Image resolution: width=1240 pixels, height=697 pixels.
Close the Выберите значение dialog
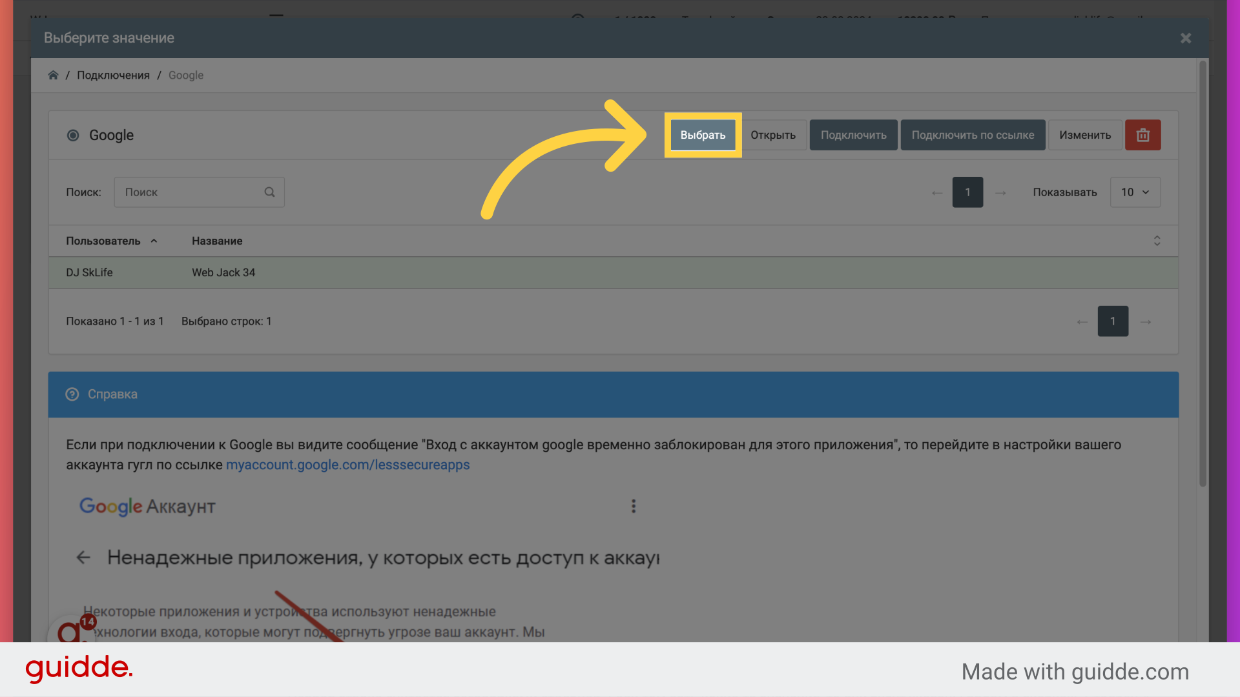pyautogui.click(x=1186, y=38)
